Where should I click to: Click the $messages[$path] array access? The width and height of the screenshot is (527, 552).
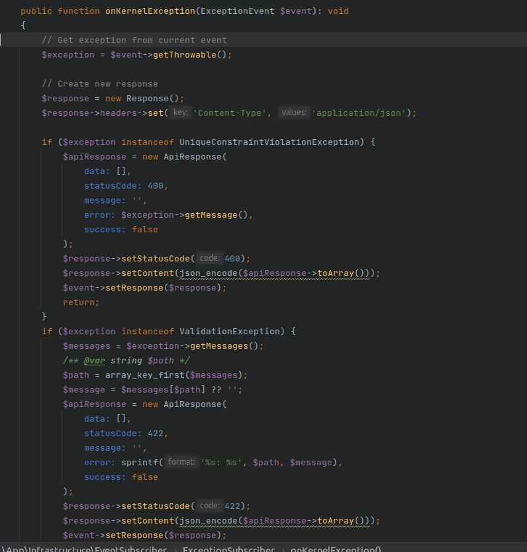(x=163, y=390)
